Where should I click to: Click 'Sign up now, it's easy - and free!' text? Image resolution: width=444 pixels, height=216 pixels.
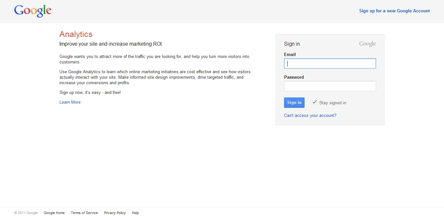pyautogui.click(x=90, y=92)
